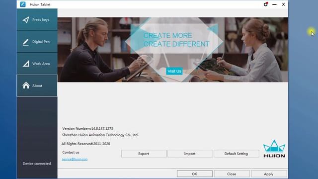This screenshot has width=318, height=179.
Task: Click the Huion Tablet window title text
Action: tap(40, 4)
